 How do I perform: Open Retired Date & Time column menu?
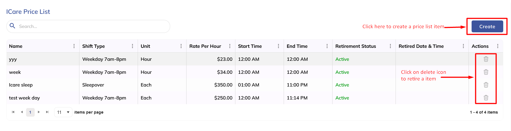pyautogui.click(x=463, y=46)
